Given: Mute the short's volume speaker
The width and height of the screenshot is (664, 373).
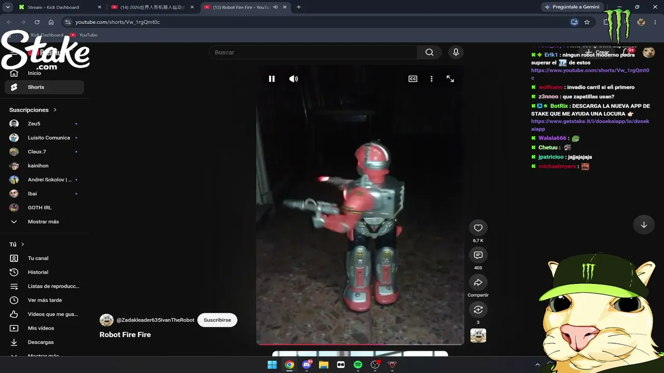Looking at the screenshot, I should coord(294,79).
